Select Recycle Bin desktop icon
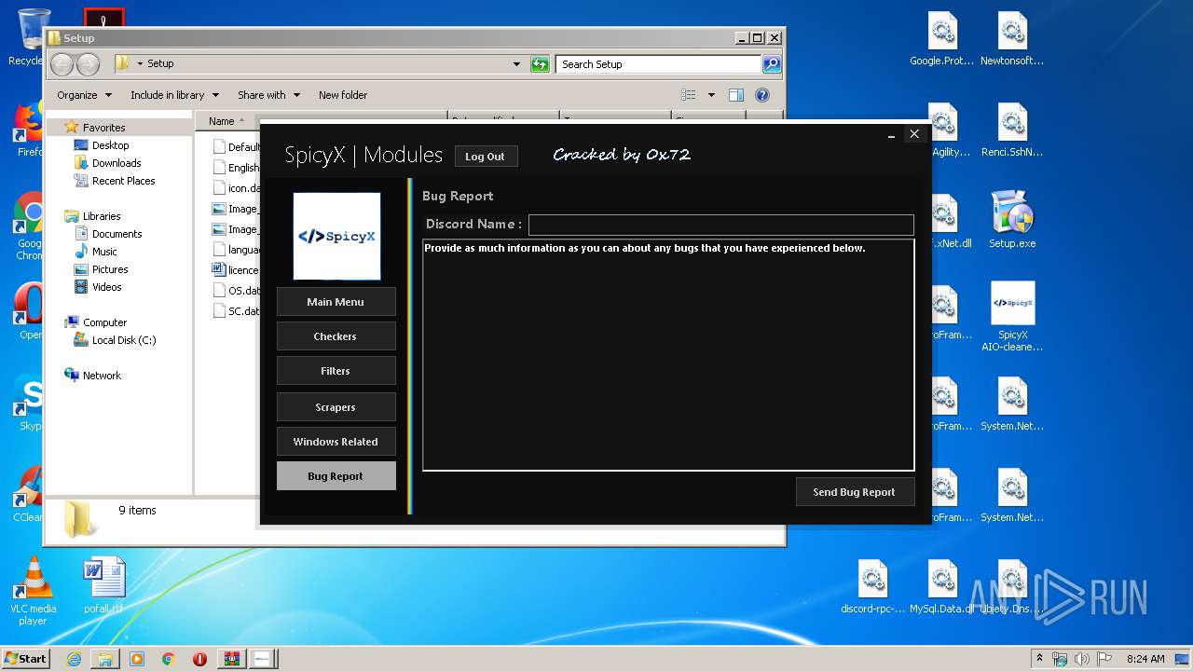 tap(28, 37)
